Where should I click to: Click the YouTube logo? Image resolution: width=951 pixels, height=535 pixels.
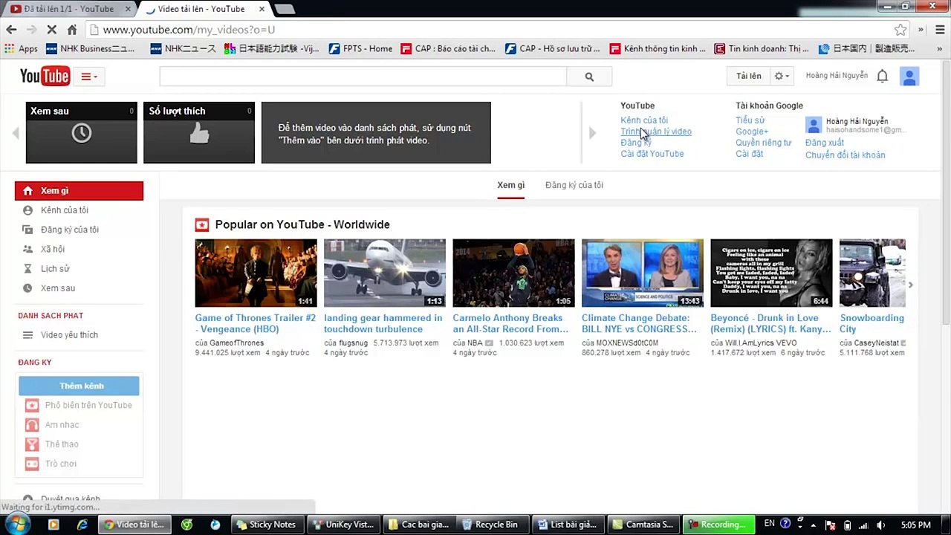[45, 76]
